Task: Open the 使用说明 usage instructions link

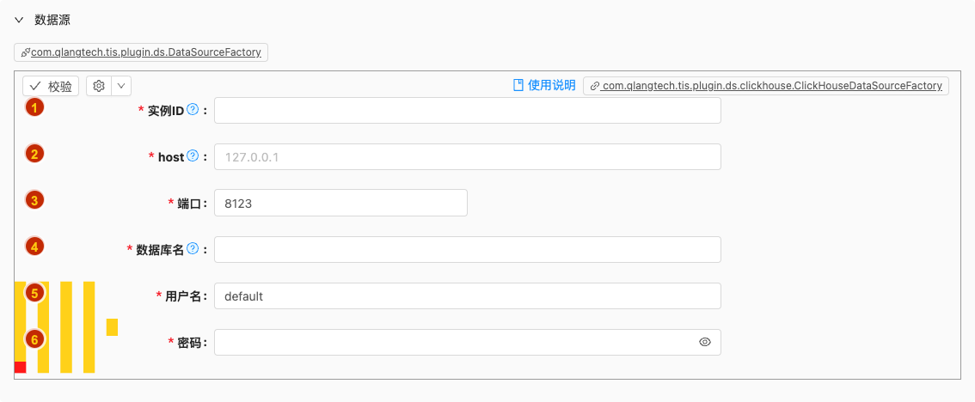Action: click(551, 85)
